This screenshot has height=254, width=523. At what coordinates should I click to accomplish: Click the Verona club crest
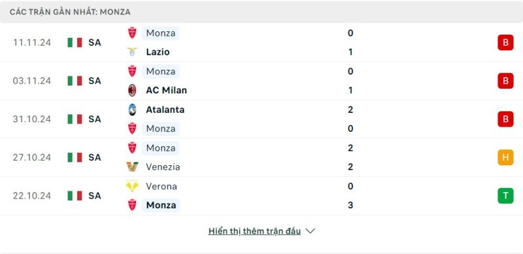(132, 186)
